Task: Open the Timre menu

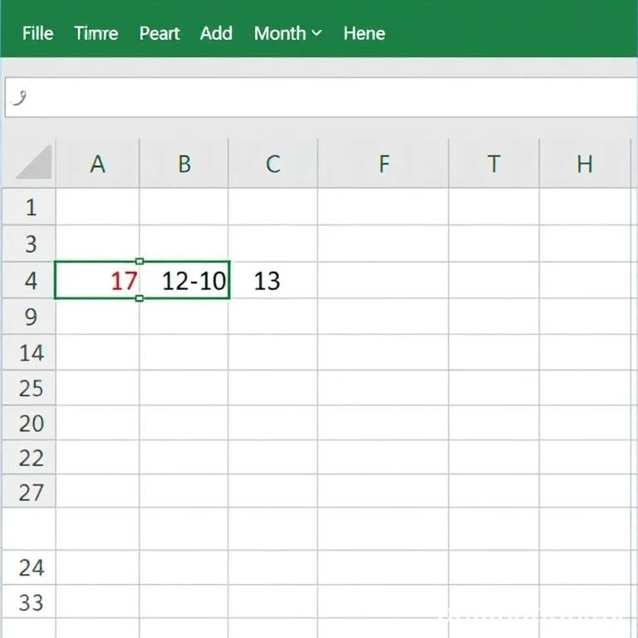Action: tap(96, 33)
